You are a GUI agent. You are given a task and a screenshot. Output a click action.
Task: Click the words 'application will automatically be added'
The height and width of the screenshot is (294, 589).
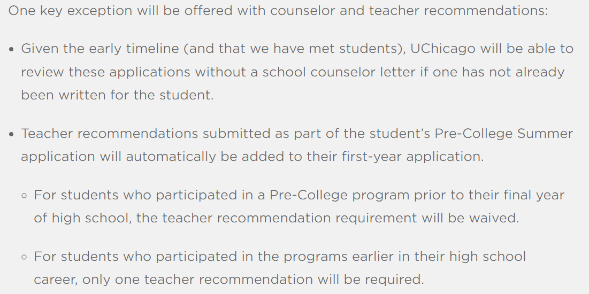click(156, 157)
